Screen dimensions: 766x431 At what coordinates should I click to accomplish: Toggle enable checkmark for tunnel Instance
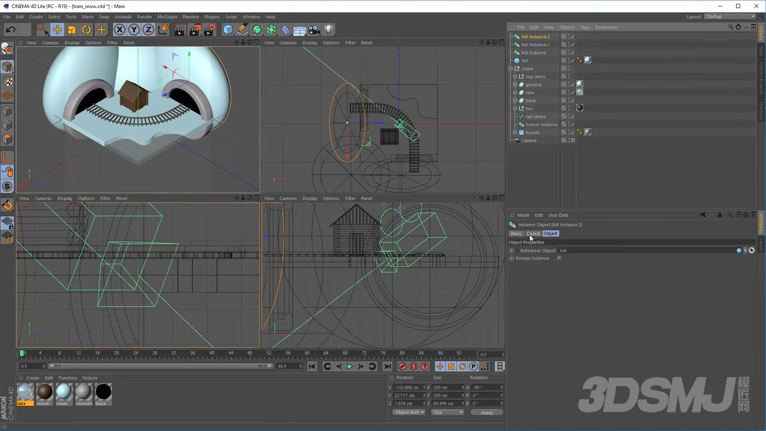tap(572, 125)
